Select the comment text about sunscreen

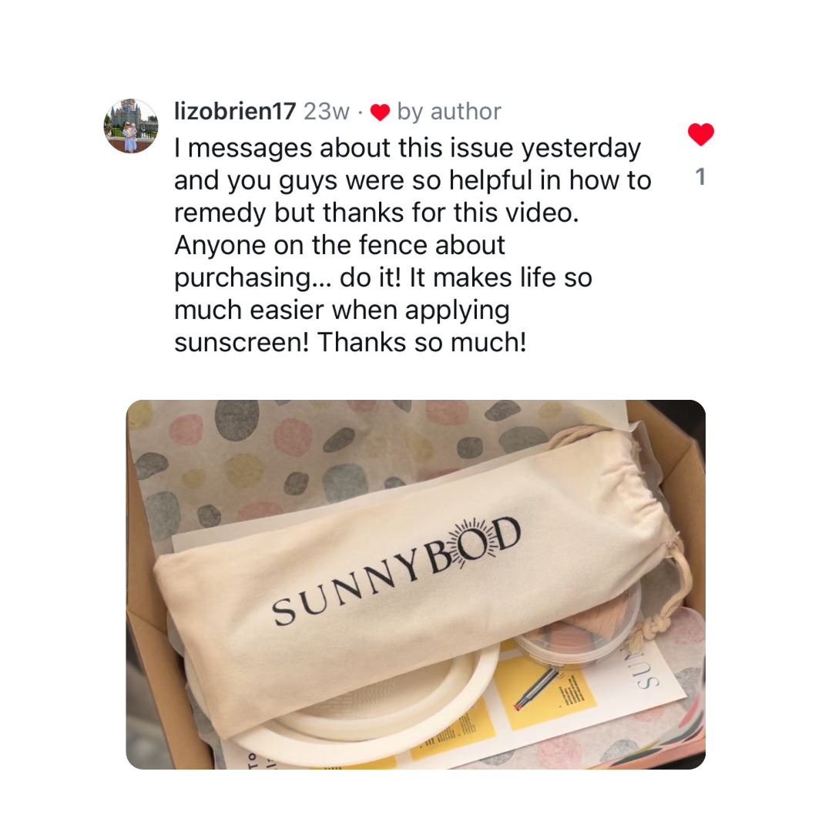point(413,245)
